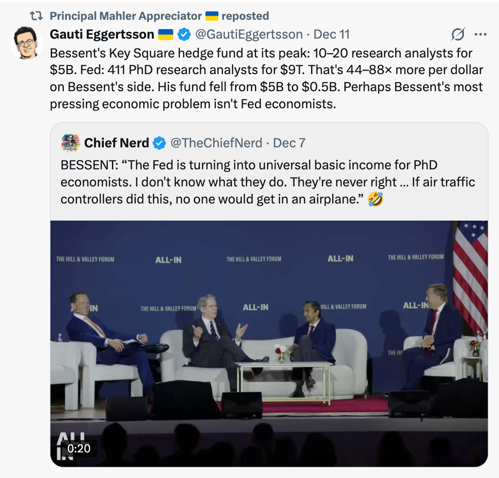Open the @GautiEggertsson handle link
Screen dimensions: 499x478
pos(249,34)
